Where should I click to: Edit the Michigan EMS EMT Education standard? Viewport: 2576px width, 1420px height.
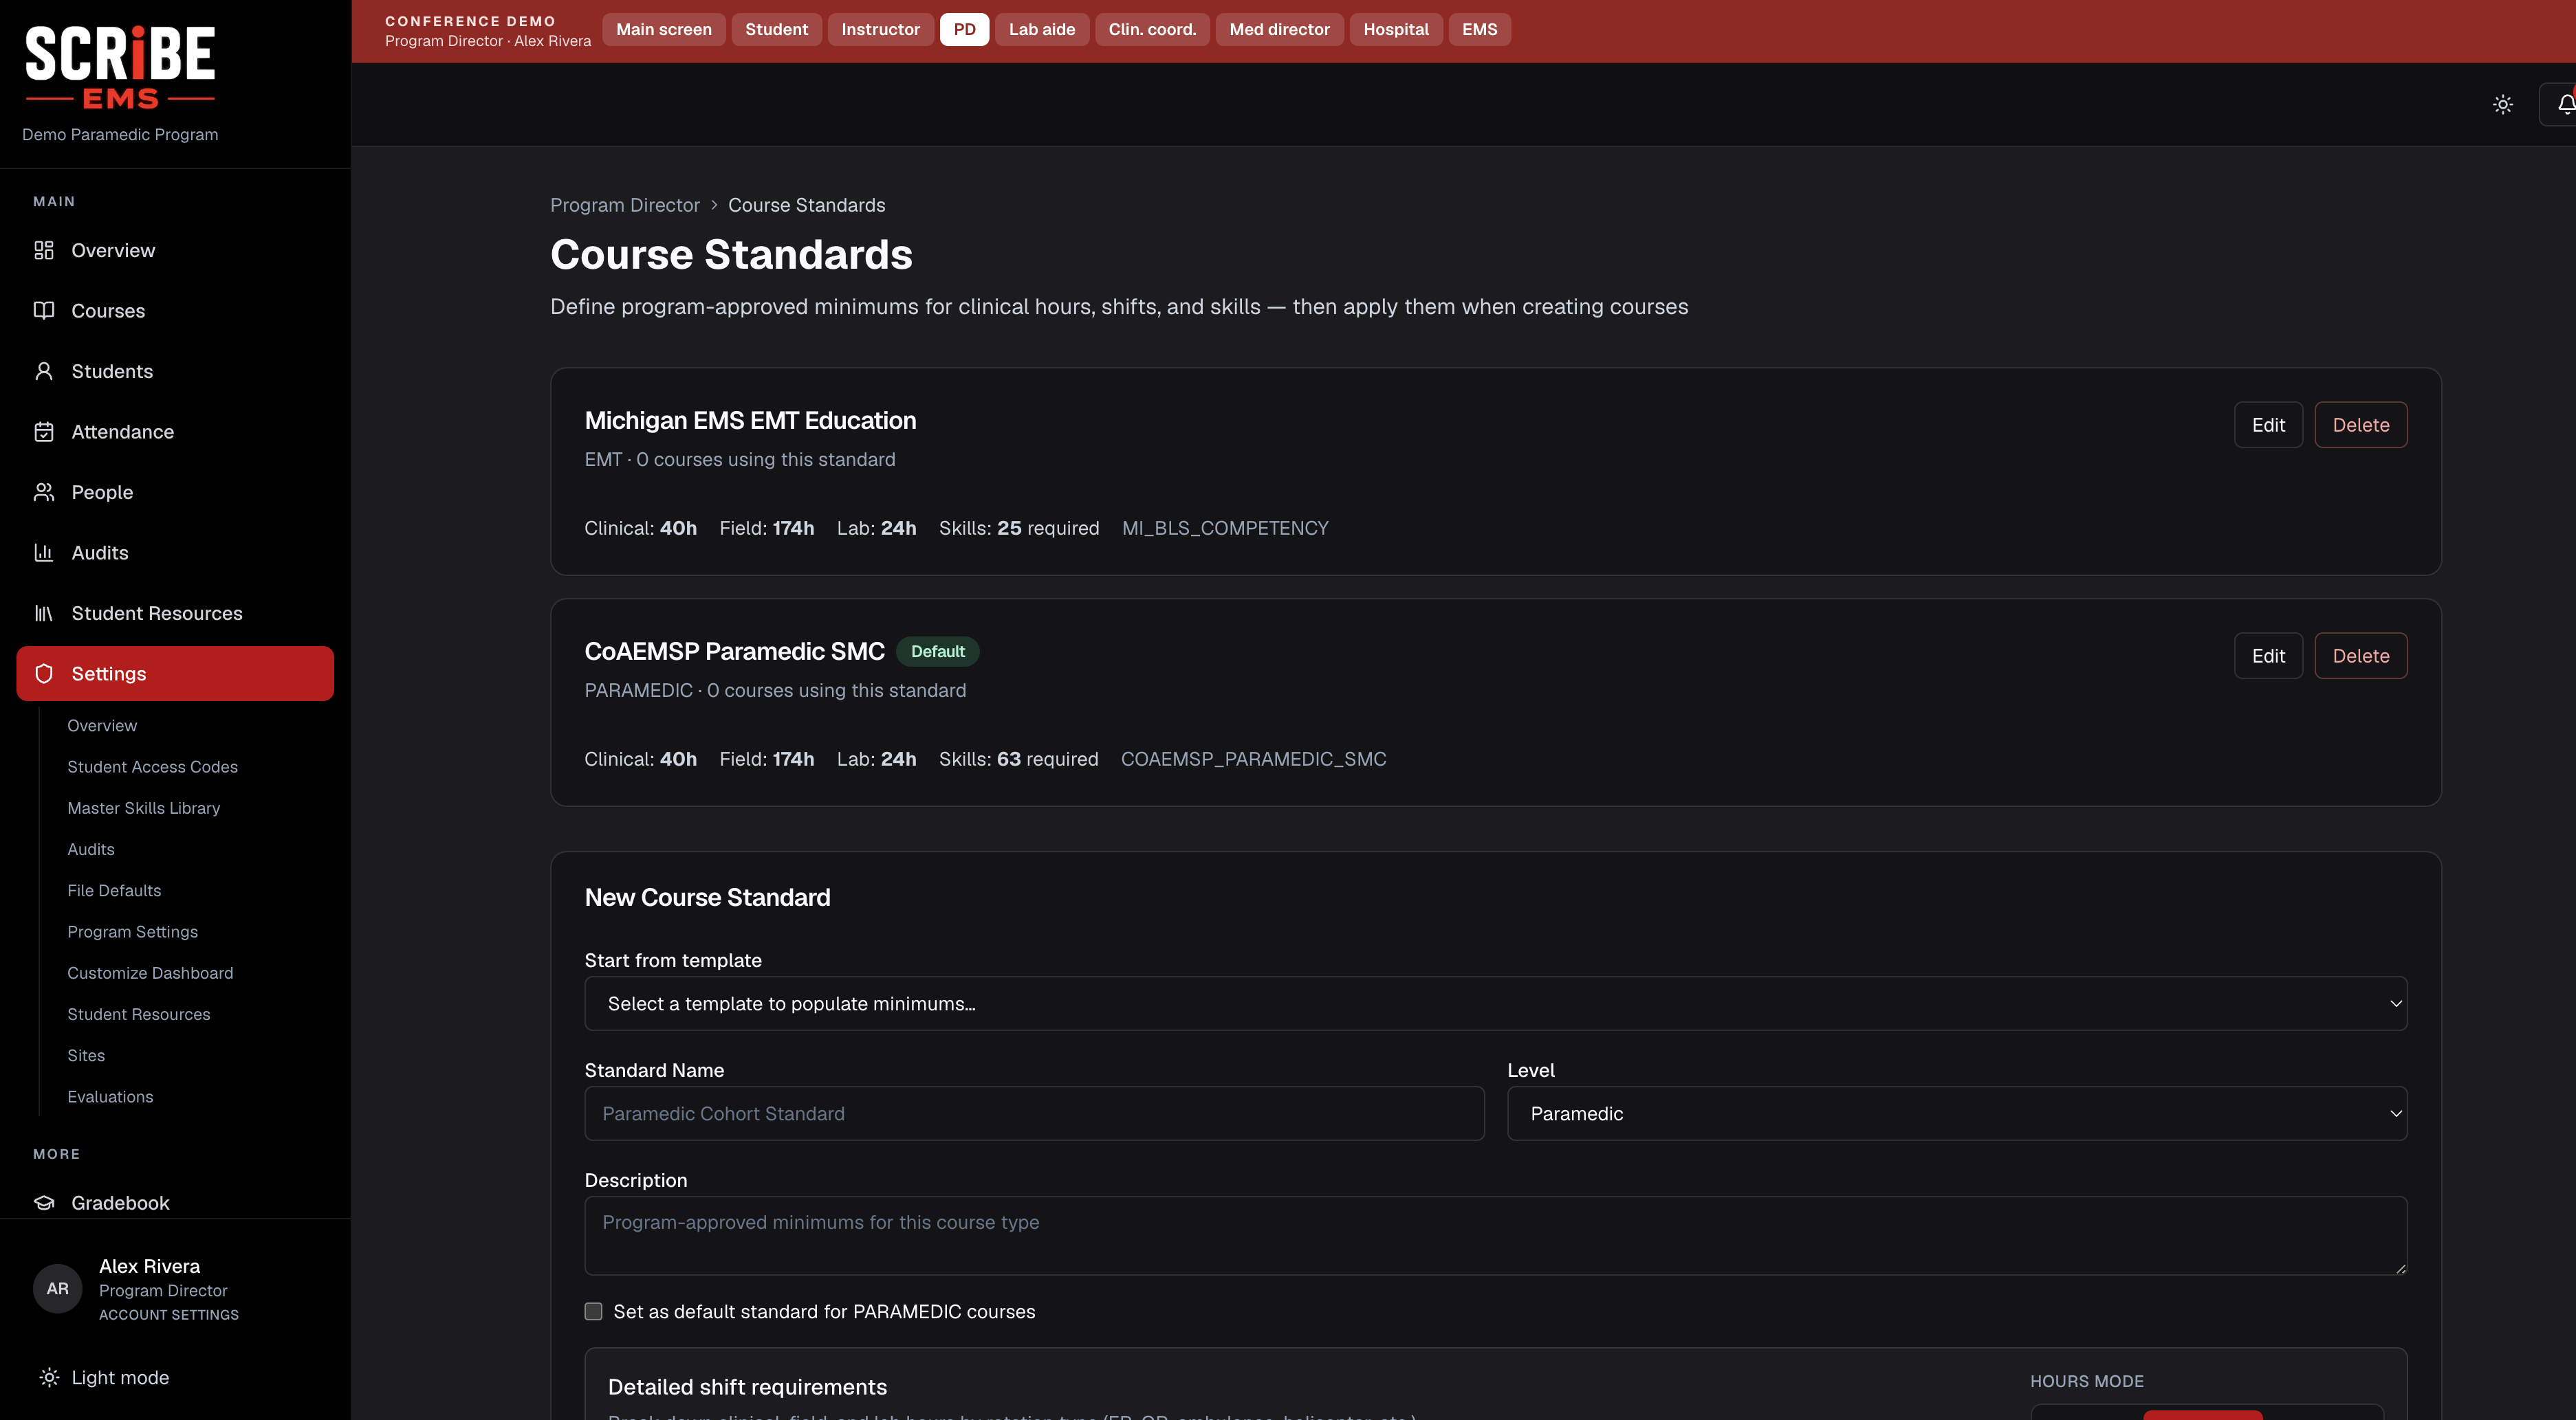[x=2268, y=425]
